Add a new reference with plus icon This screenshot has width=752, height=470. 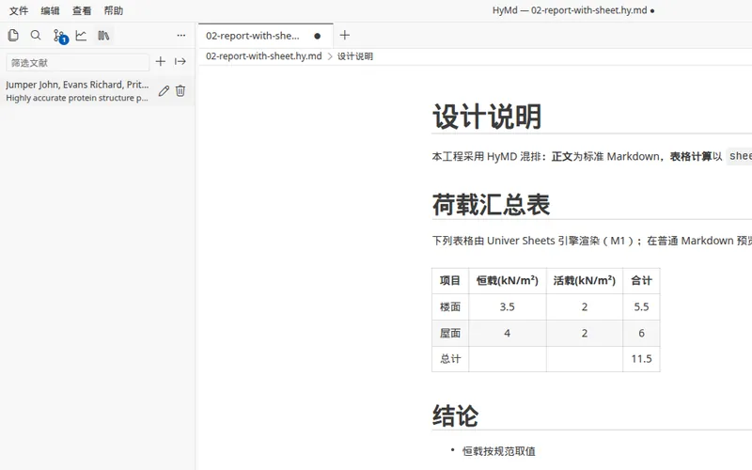tap(161, 61)
